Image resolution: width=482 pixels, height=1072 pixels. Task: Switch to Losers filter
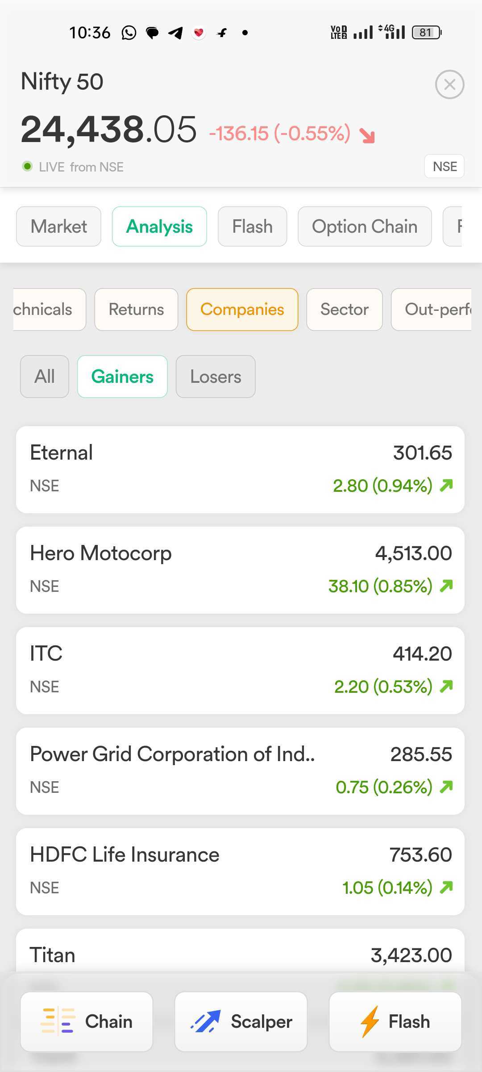tap(216, 377)
